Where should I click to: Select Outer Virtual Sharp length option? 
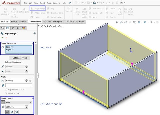[7, 112]
